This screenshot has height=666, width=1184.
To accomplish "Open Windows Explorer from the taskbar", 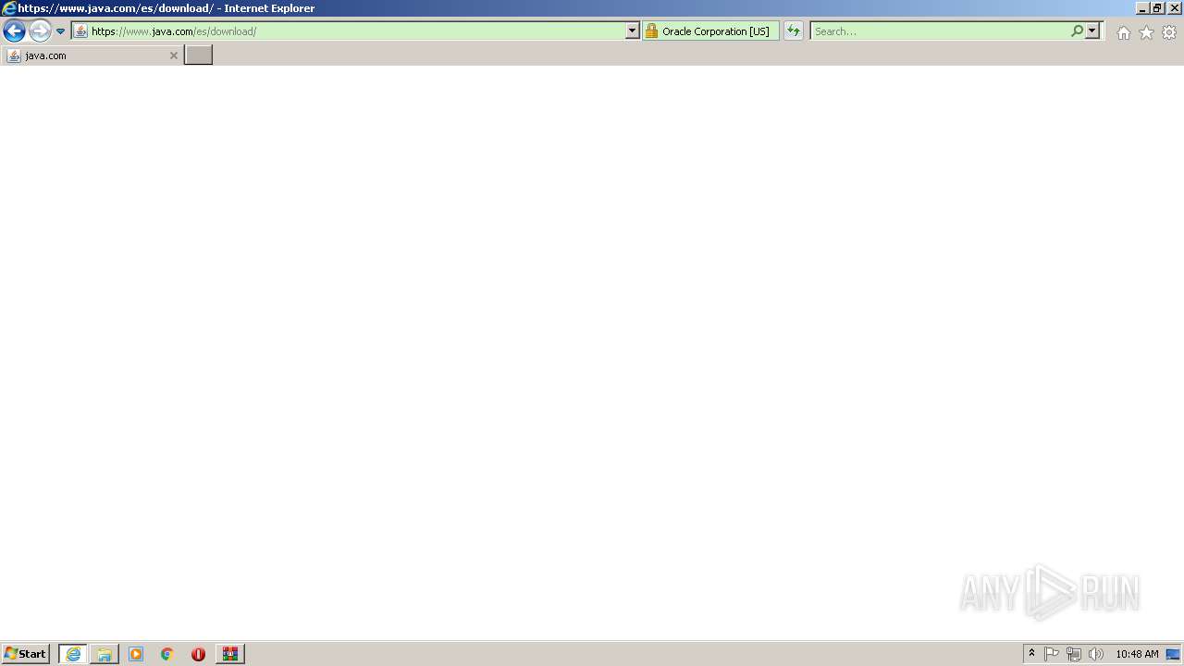I will coord(105,654).
